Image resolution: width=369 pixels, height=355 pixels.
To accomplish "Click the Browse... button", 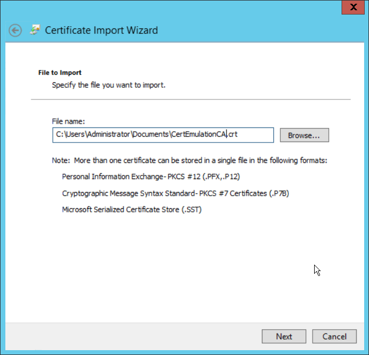I will 304,136.
